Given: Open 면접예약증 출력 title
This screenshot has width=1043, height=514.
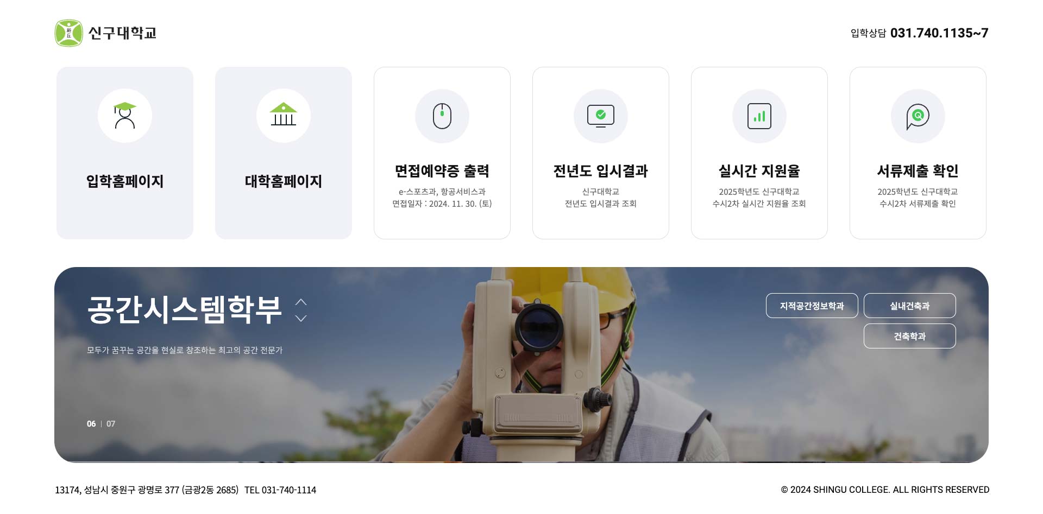Looking at the screenshot, I should (x=442, y=171).
